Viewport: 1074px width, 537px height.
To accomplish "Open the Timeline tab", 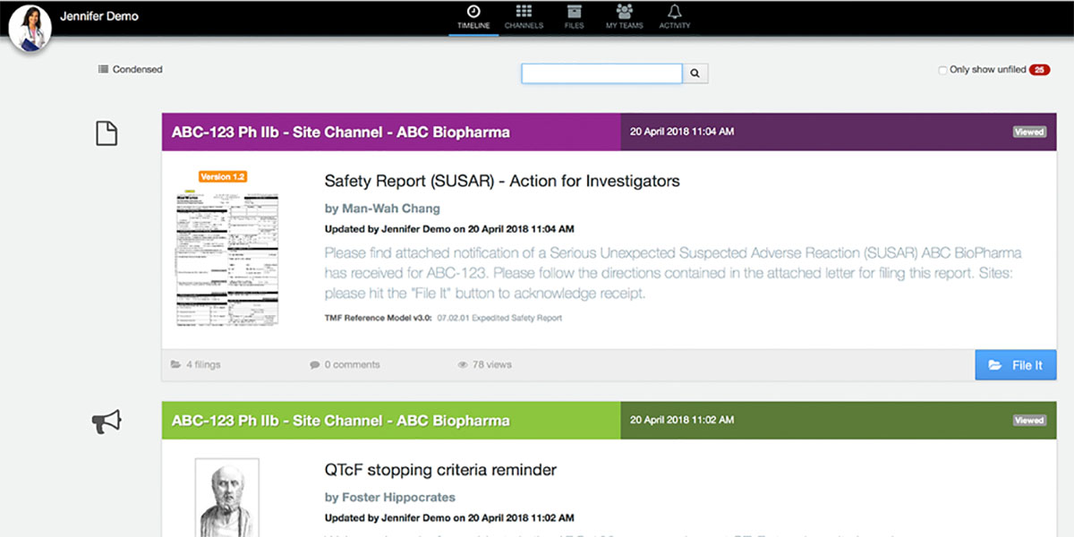I will [x=473, y=17].
